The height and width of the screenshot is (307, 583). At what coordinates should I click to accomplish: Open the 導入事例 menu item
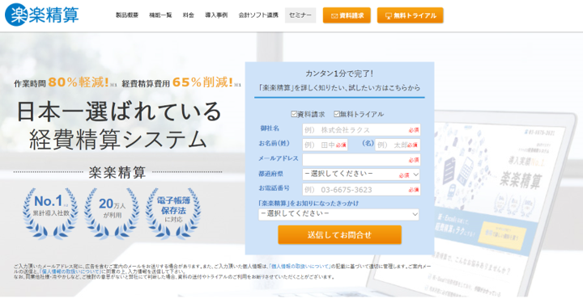point(216,15)
